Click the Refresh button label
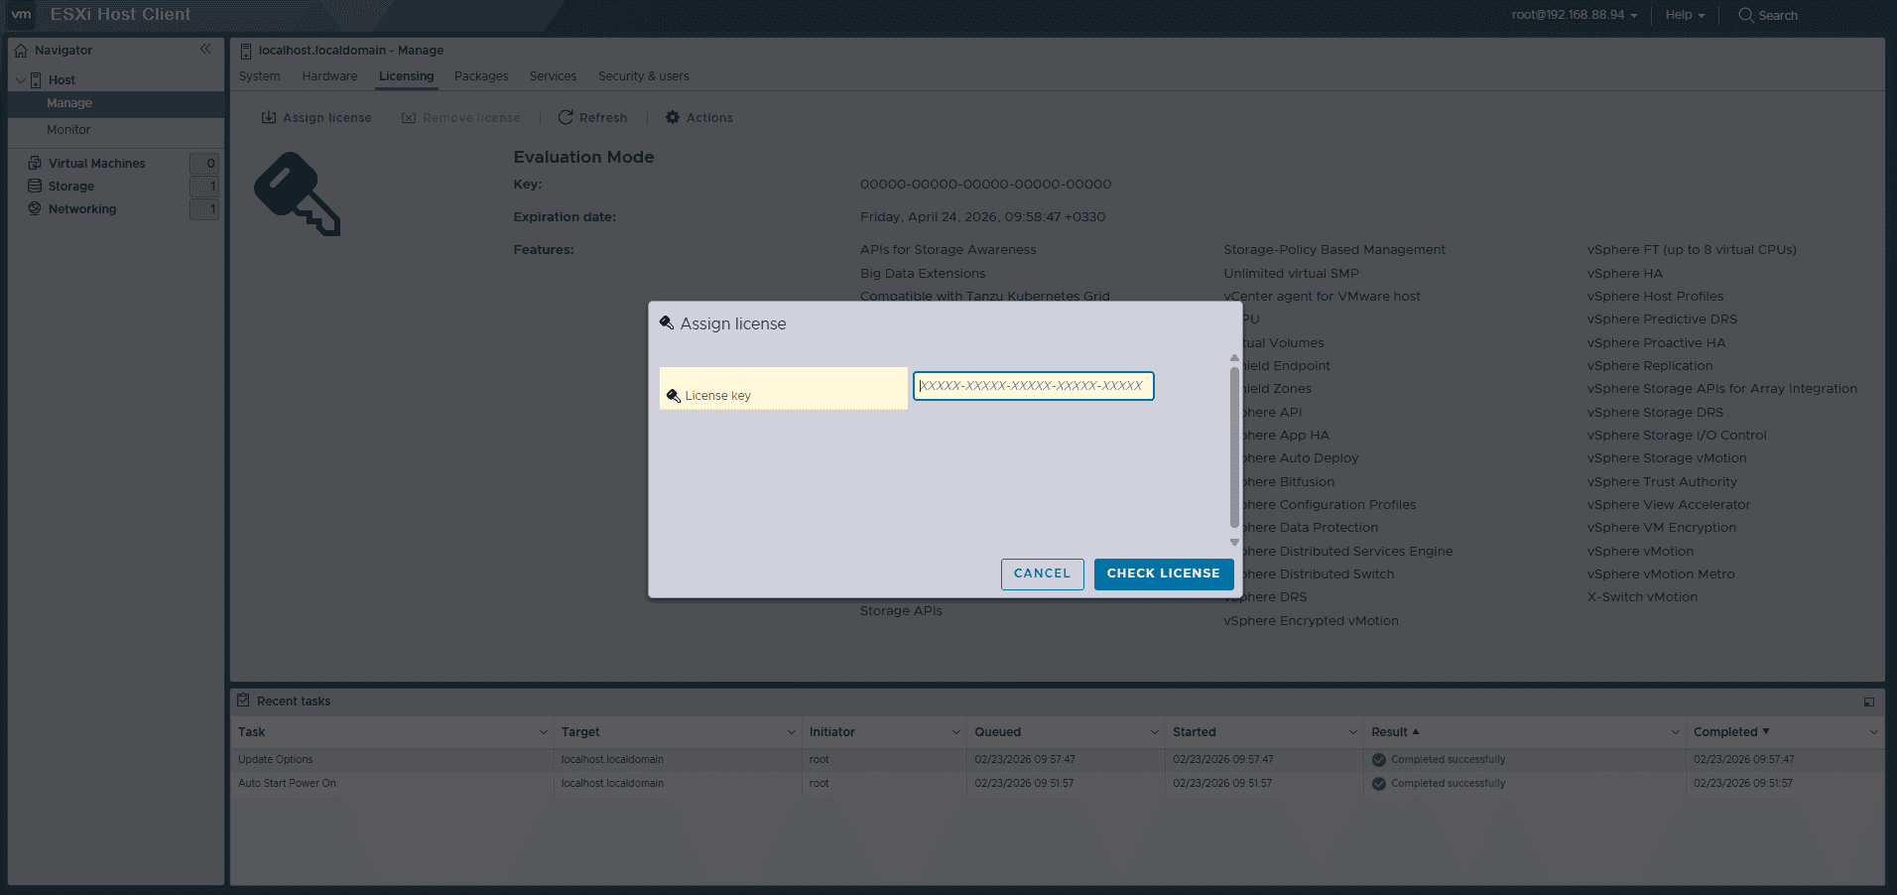Viewport: 1897px width, 895px height. click(x=603, y=117)
